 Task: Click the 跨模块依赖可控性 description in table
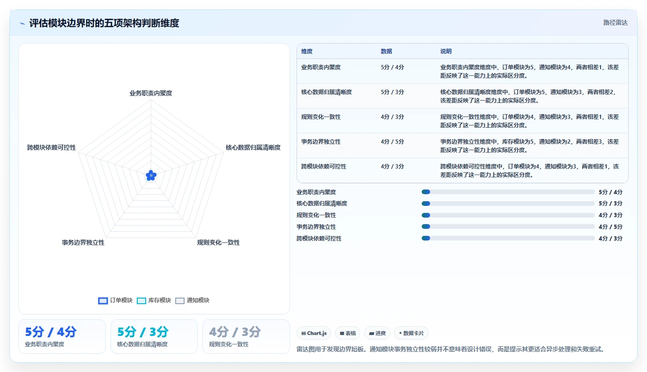pyautogui.click(x=530, y=171)
